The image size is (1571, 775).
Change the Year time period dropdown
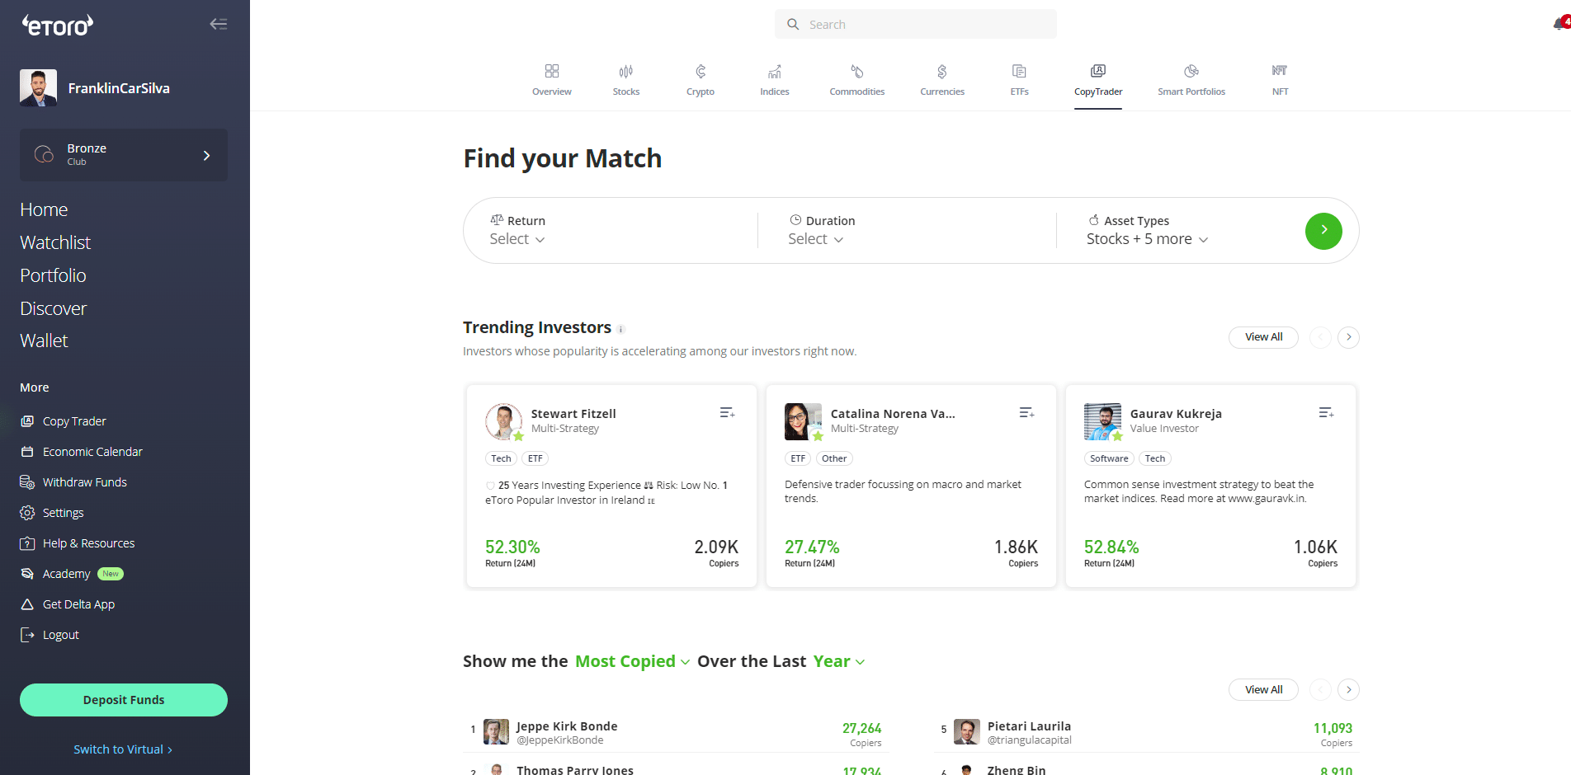(x=839, y=661)
